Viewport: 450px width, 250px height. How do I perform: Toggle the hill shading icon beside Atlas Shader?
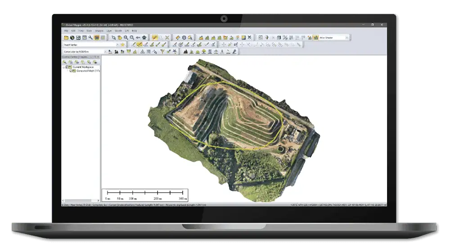tap(315, 38)
